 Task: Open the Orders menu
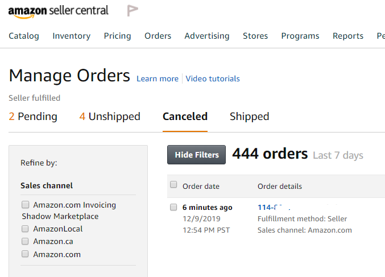pyautogui.click(x=158, y=36)
